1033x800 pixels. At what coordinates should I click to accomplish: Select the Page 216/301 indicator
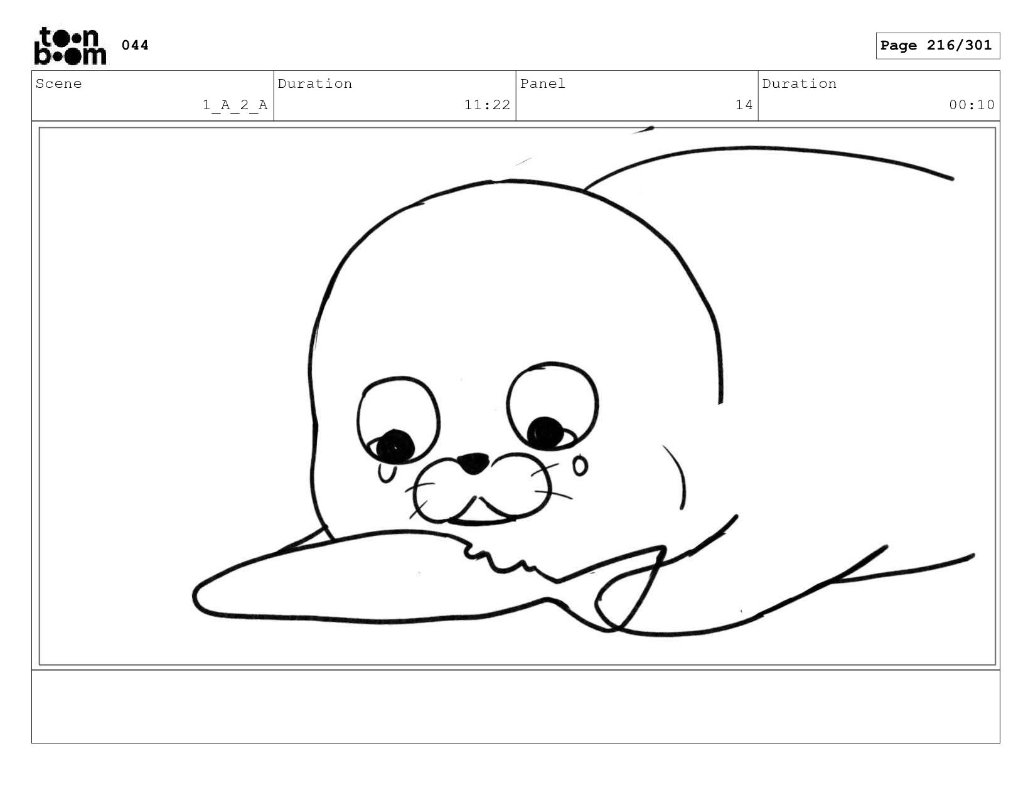[x=938, y=46]
